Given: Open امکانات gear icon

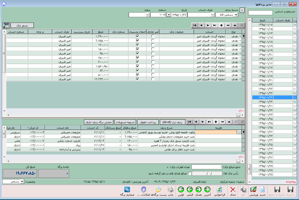Looking at the screenshot, I should [143, 189].
